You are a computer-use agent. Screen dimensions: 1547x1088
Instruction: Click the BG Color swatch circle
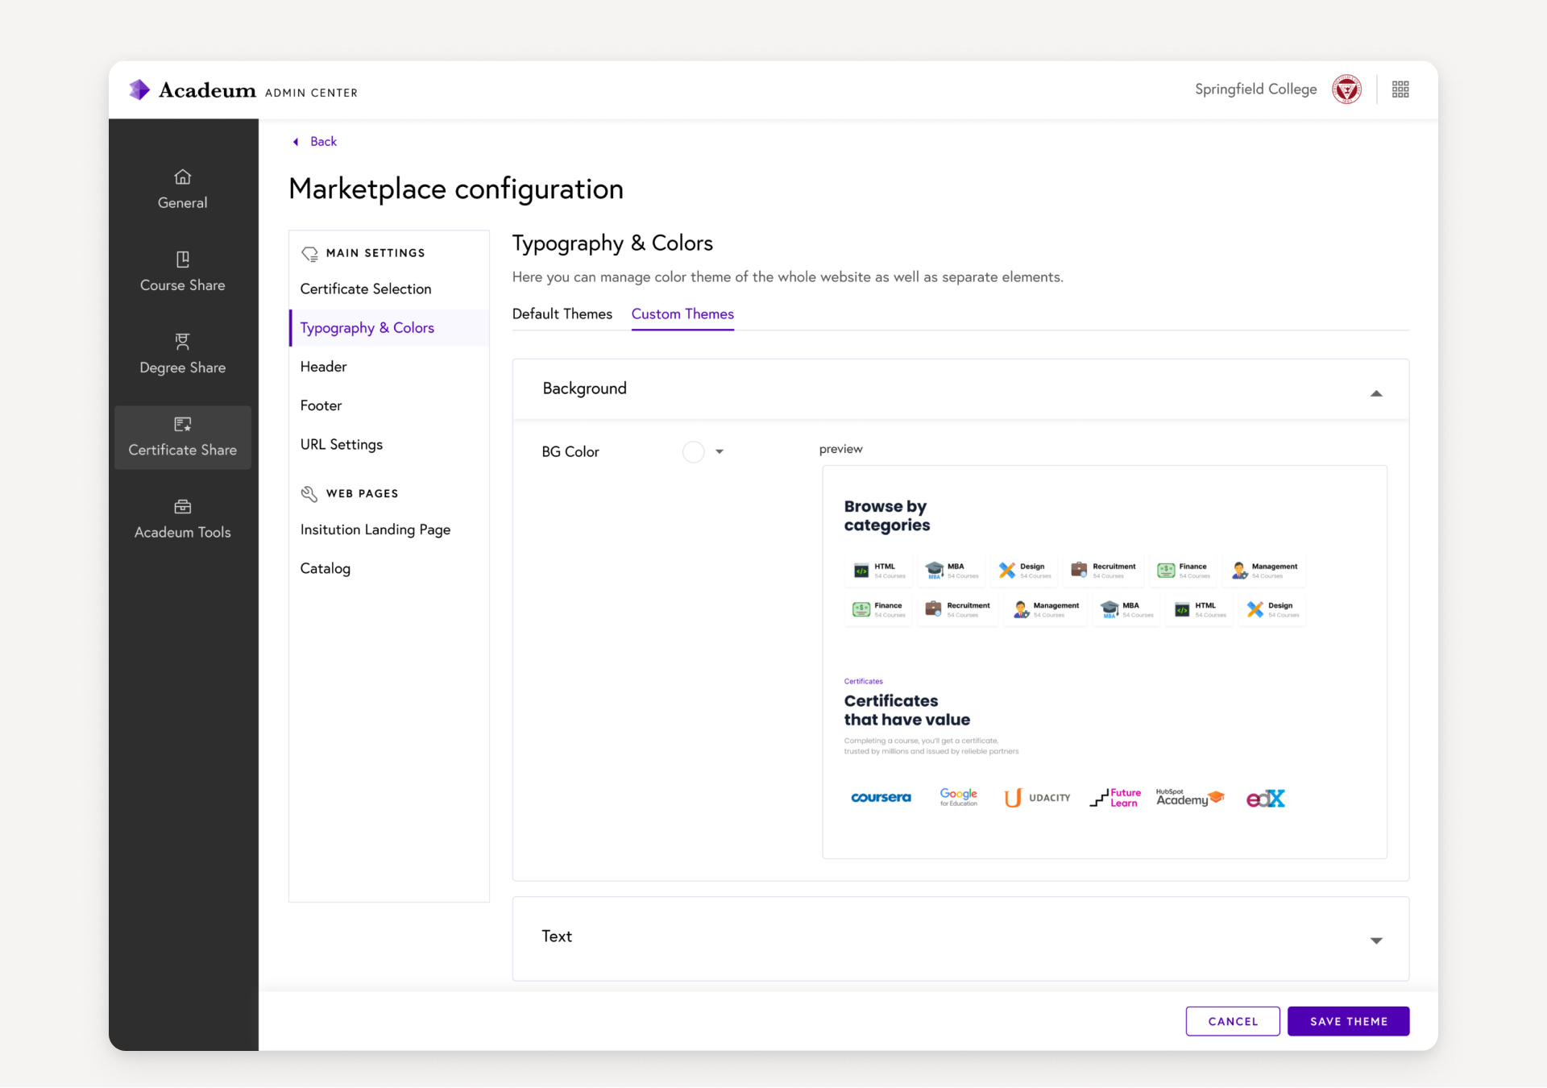point(693,451)
